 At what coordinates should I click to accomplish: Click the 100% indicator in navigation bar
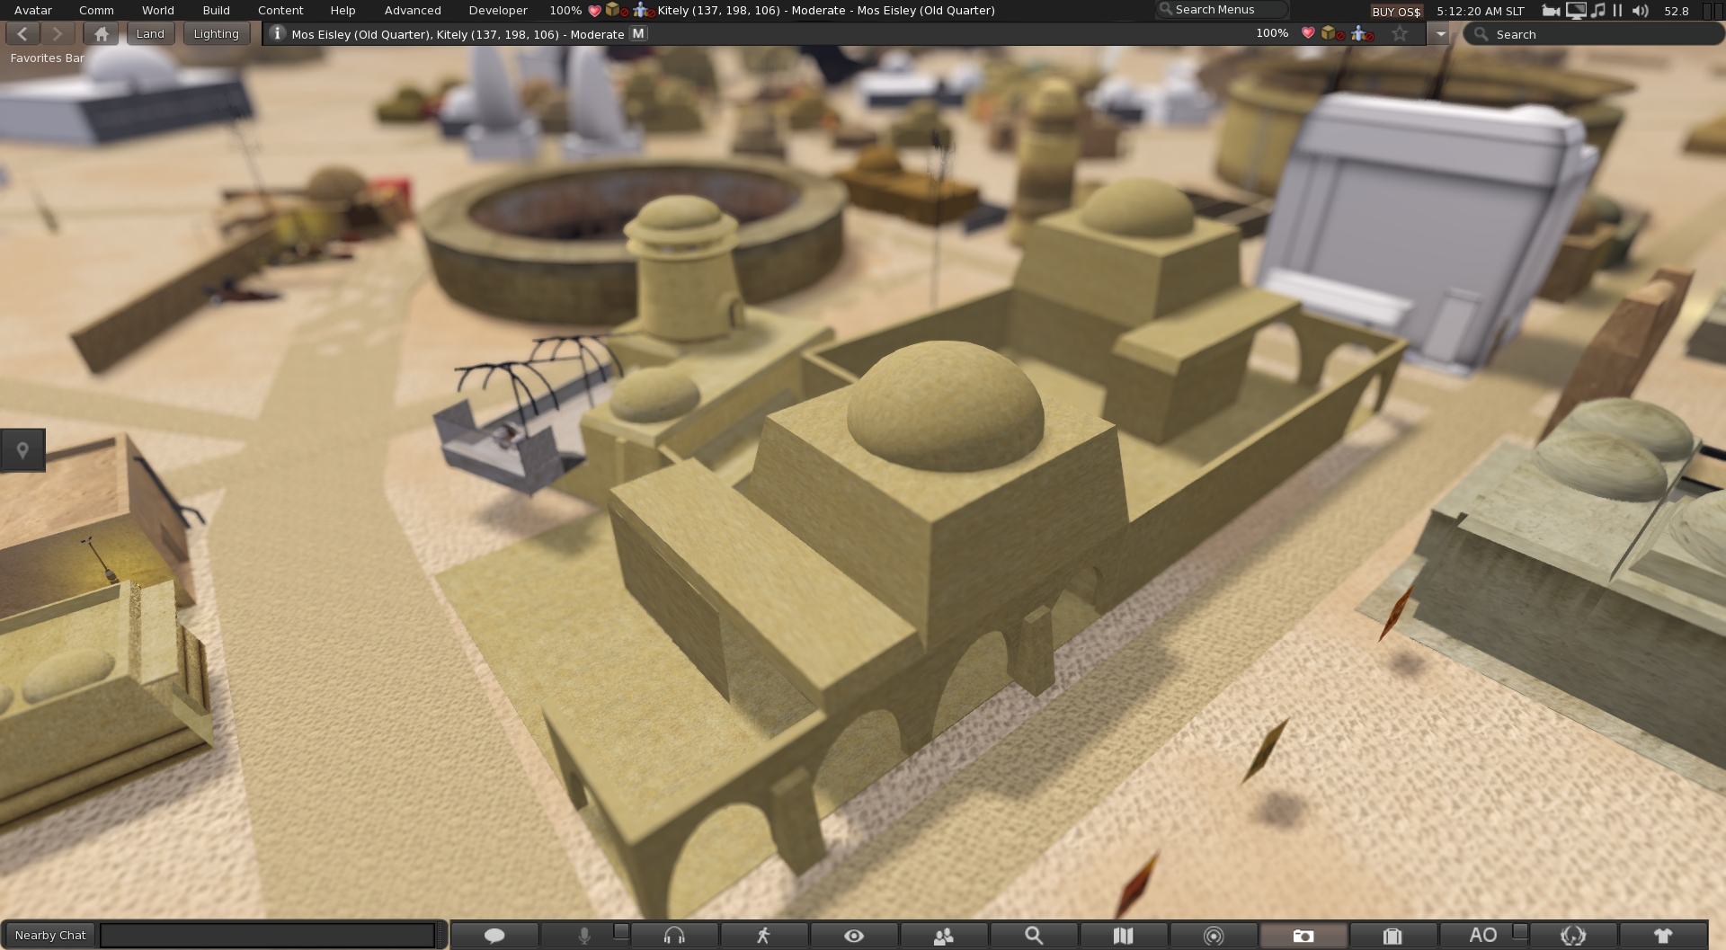point(1272,33)
